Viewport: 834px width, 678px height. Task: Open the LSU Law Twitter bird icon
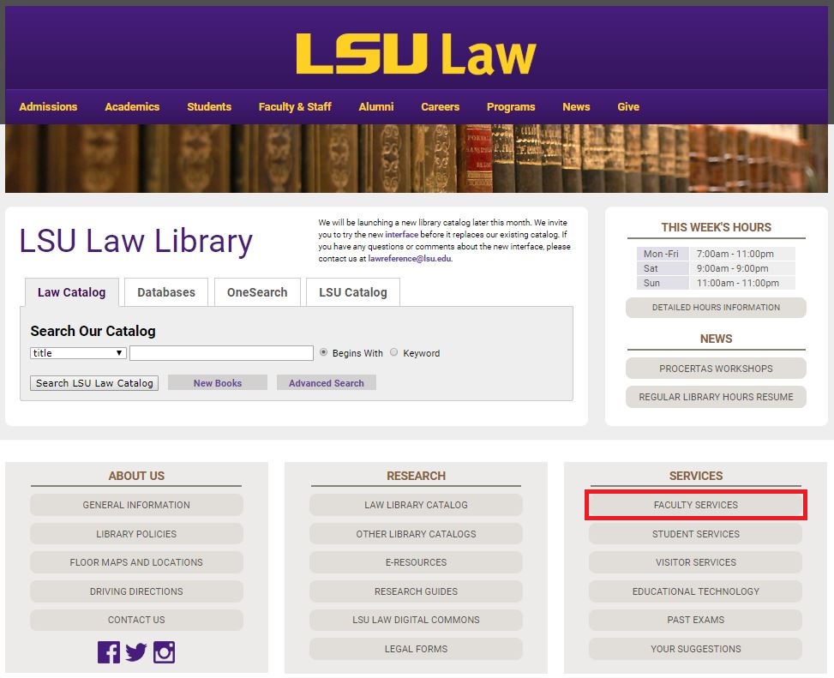pyautogui.click(x=136, y=652)
